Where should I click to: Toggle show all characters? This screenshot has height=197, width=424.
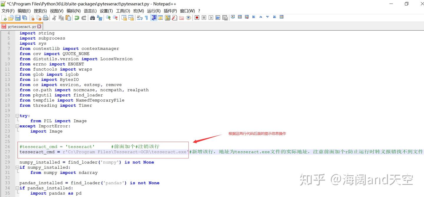[x=147, y=17]
